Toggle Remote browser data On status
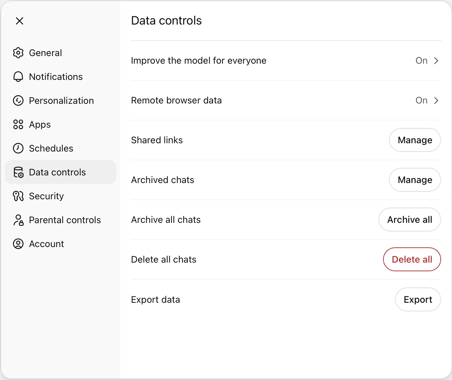 pyautogui.click(x=422, y=100)
